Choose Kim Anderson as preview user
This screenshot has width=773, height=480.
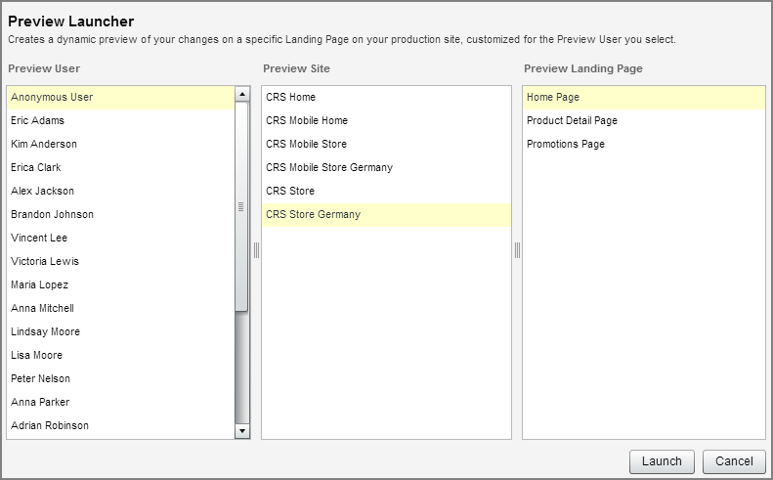pyautogui.click(x=44, y=145)
